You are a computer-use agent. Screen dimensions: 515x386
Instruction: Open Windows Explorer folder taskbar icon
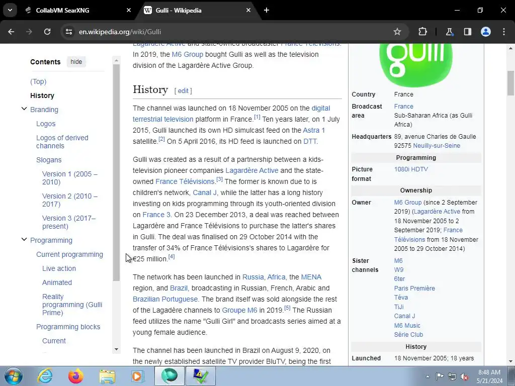pos(107,376)
